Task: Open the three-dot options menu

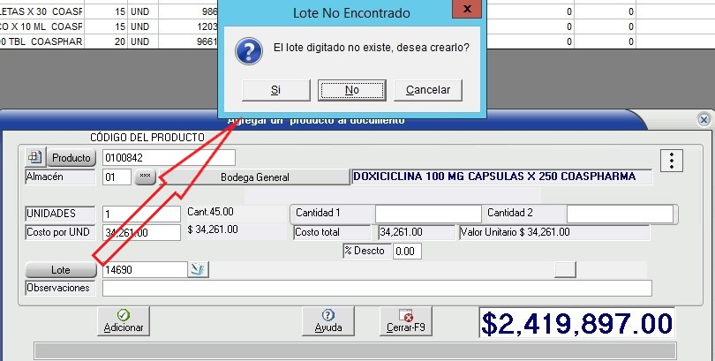Action: 673,161
